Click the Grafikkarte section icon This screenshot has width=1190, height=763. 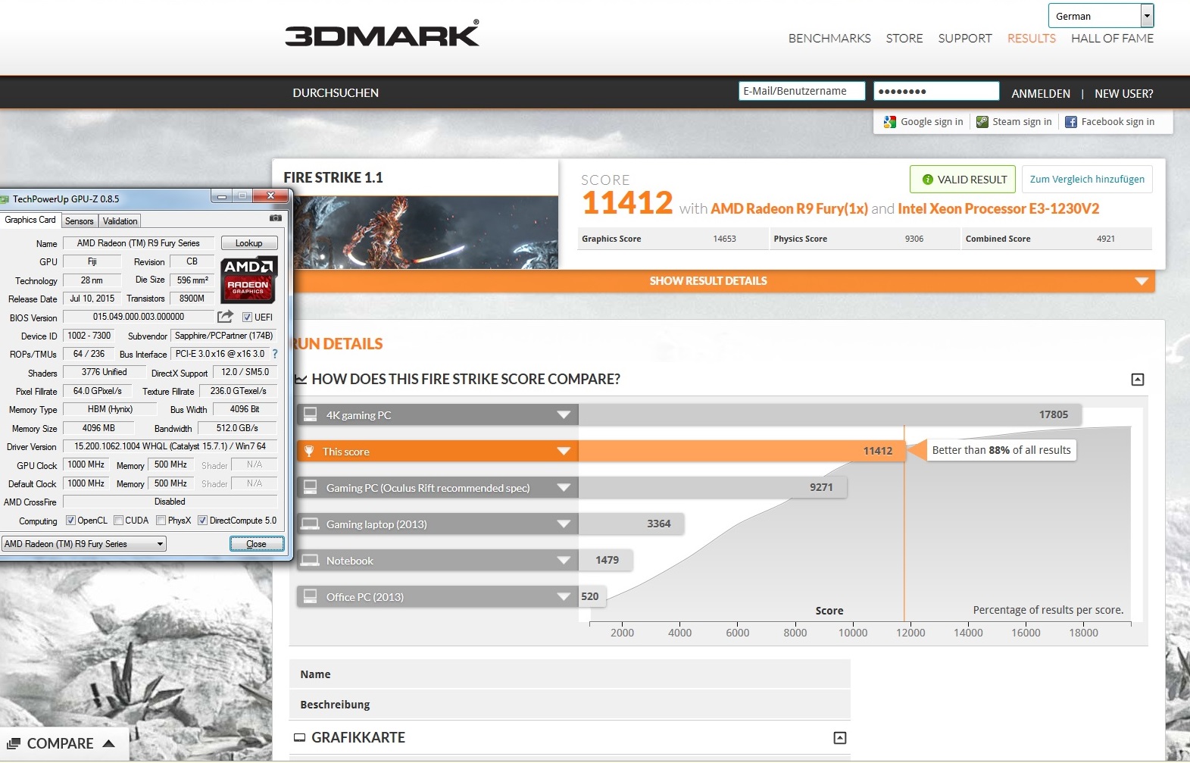[x=300, y=737]
